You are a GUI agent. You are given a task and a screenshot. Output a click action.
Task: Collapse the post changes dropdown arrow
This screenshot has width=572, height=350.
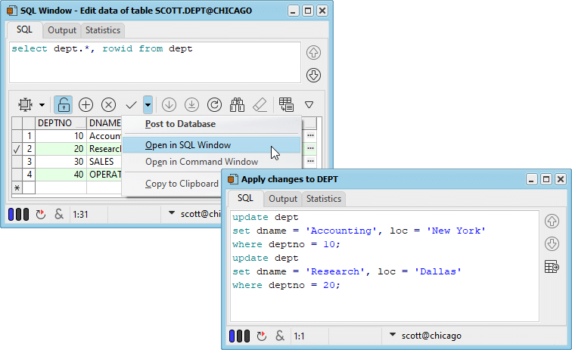point(148,104)
